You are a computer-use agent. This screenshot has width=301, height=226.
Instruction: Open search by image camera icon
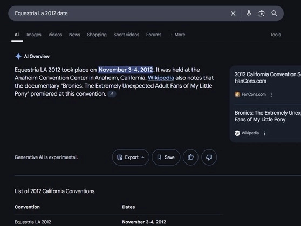click(x=262, y=13)
